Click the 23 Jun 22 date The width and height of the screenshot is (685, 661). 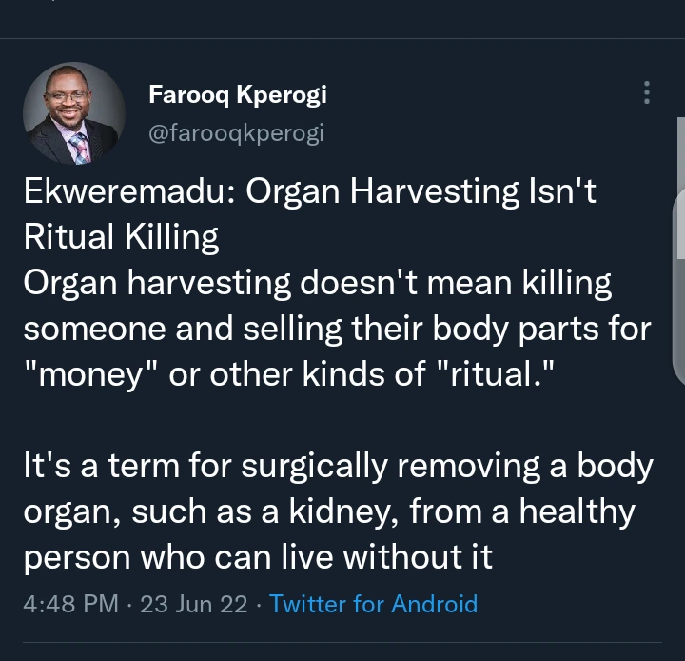(x=194, y=604)
